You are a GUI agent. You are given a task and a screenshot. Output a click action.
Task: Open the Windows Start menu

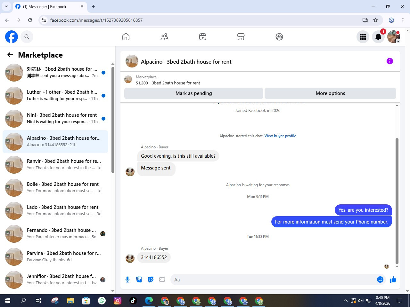pyautogui.click(x=8, y=301)
